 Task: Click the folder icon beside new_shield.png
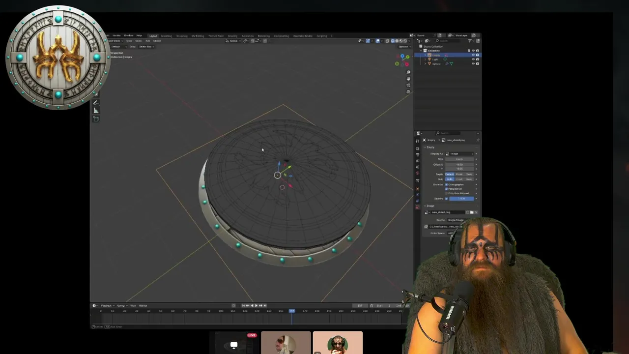coord(472,212)
